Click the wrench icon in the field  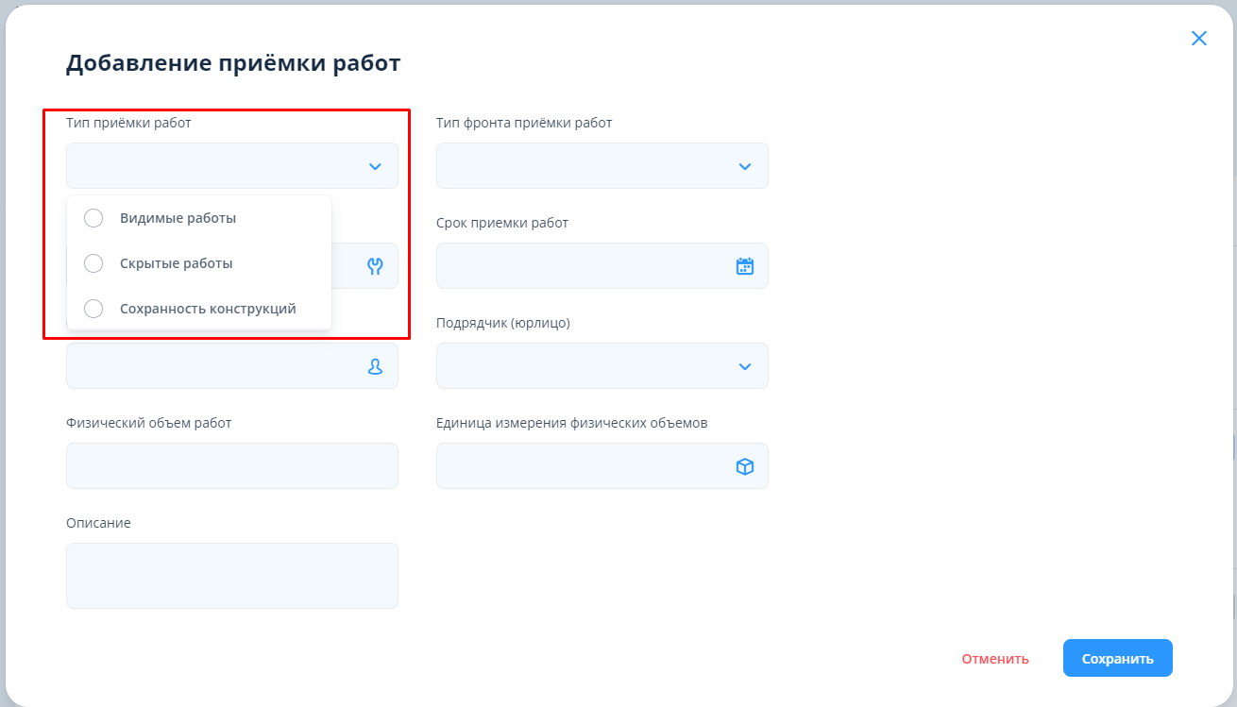pos(375,266)
